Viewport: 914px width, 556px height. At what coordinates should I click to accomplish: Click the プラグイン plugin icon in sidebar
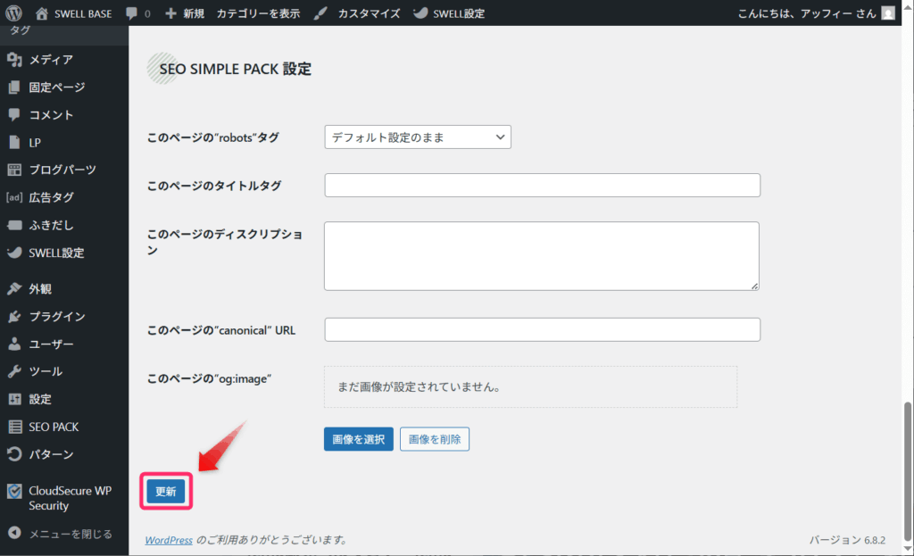point(14,317)
